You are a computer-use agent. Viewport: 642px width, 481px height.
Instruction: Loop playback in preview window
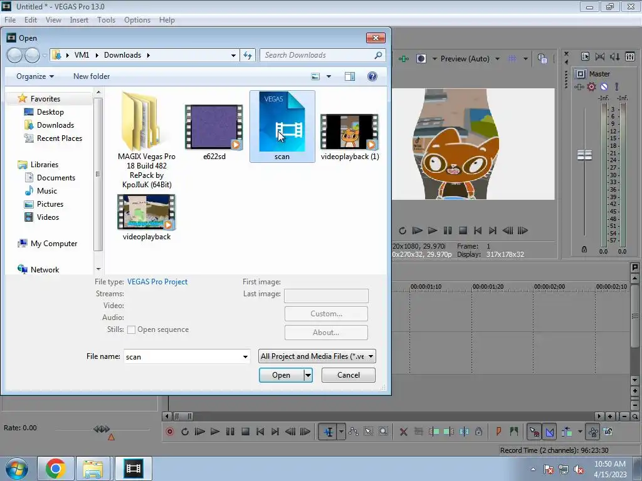(403, 230)
